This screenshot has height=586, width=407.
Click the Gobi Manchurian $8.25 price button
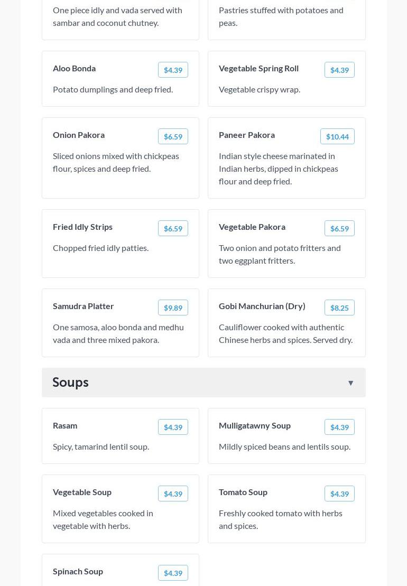339,308
